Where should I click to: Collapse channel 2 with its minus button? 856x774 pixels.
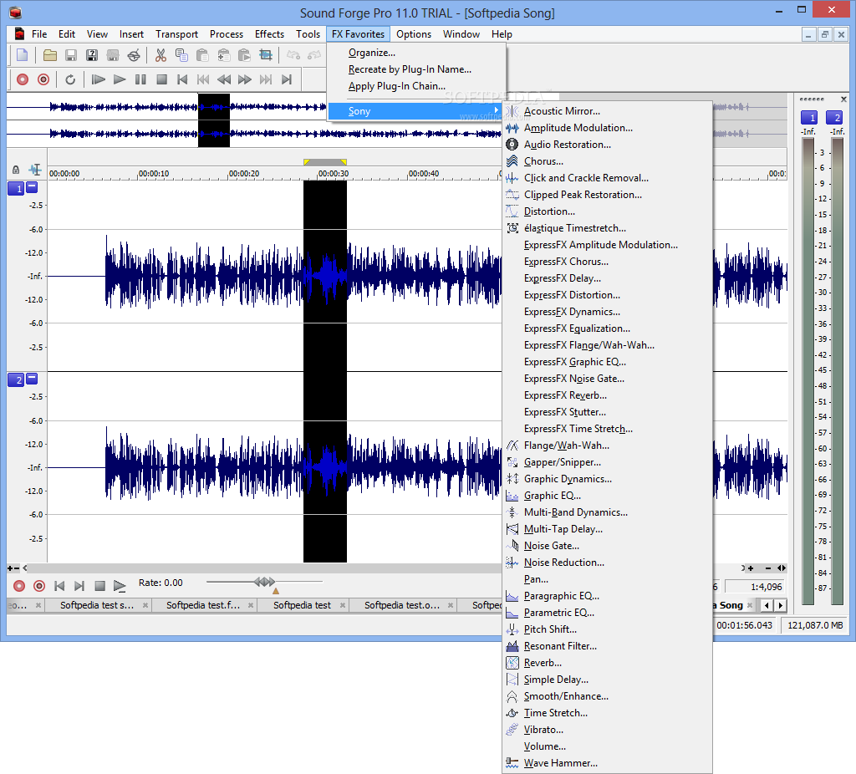33,378
